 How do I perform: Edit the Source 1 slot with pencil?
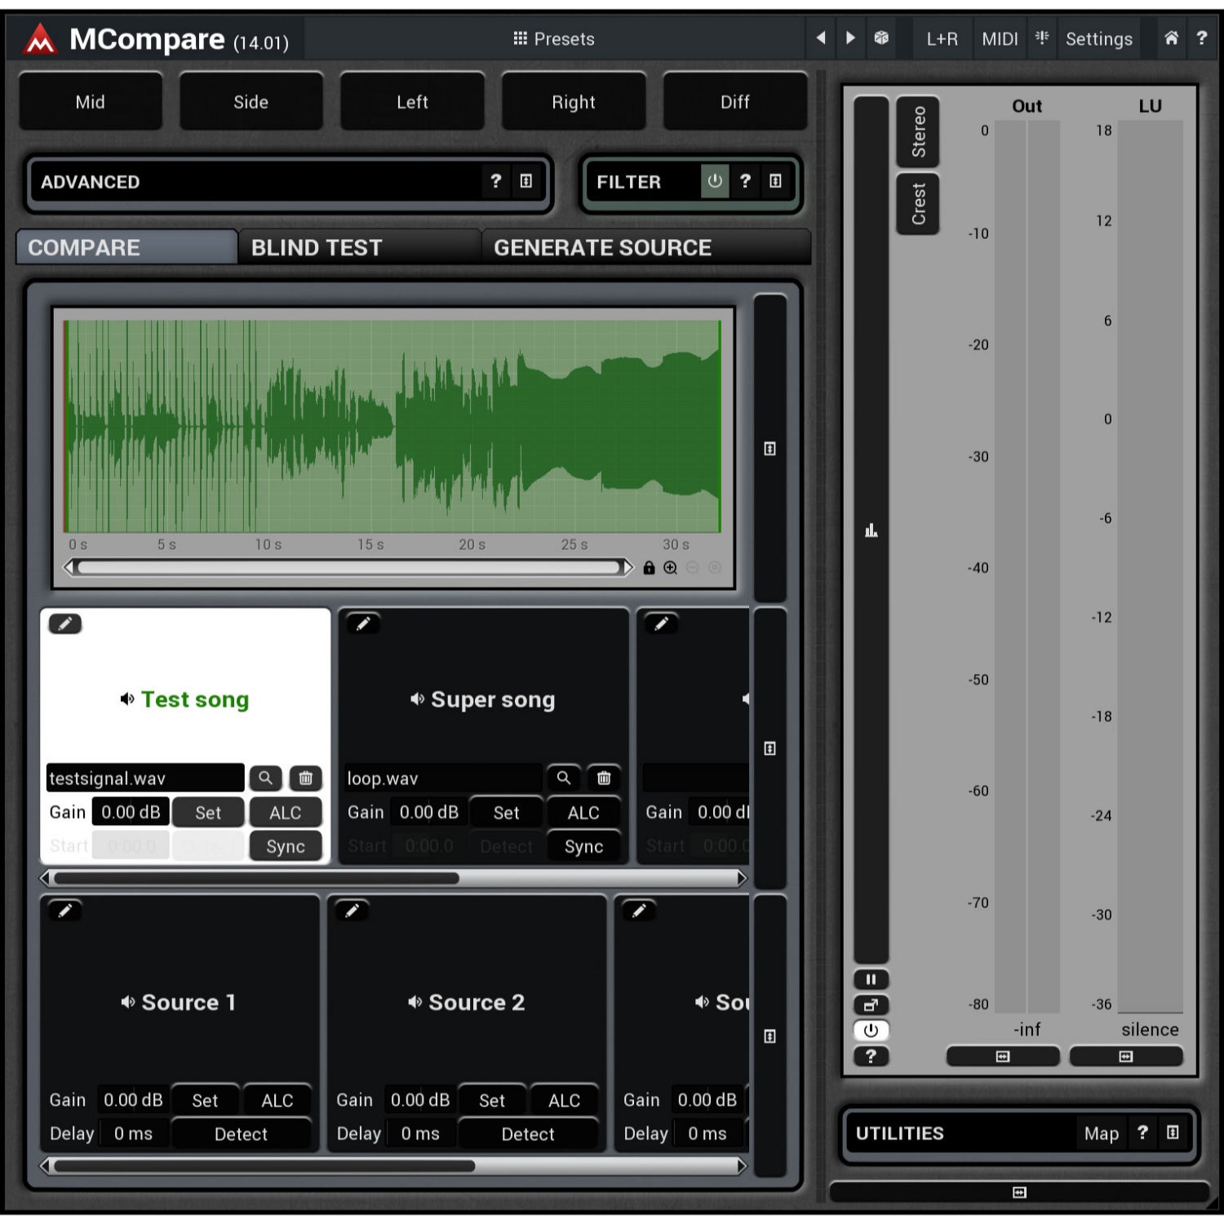pos(65,910)
